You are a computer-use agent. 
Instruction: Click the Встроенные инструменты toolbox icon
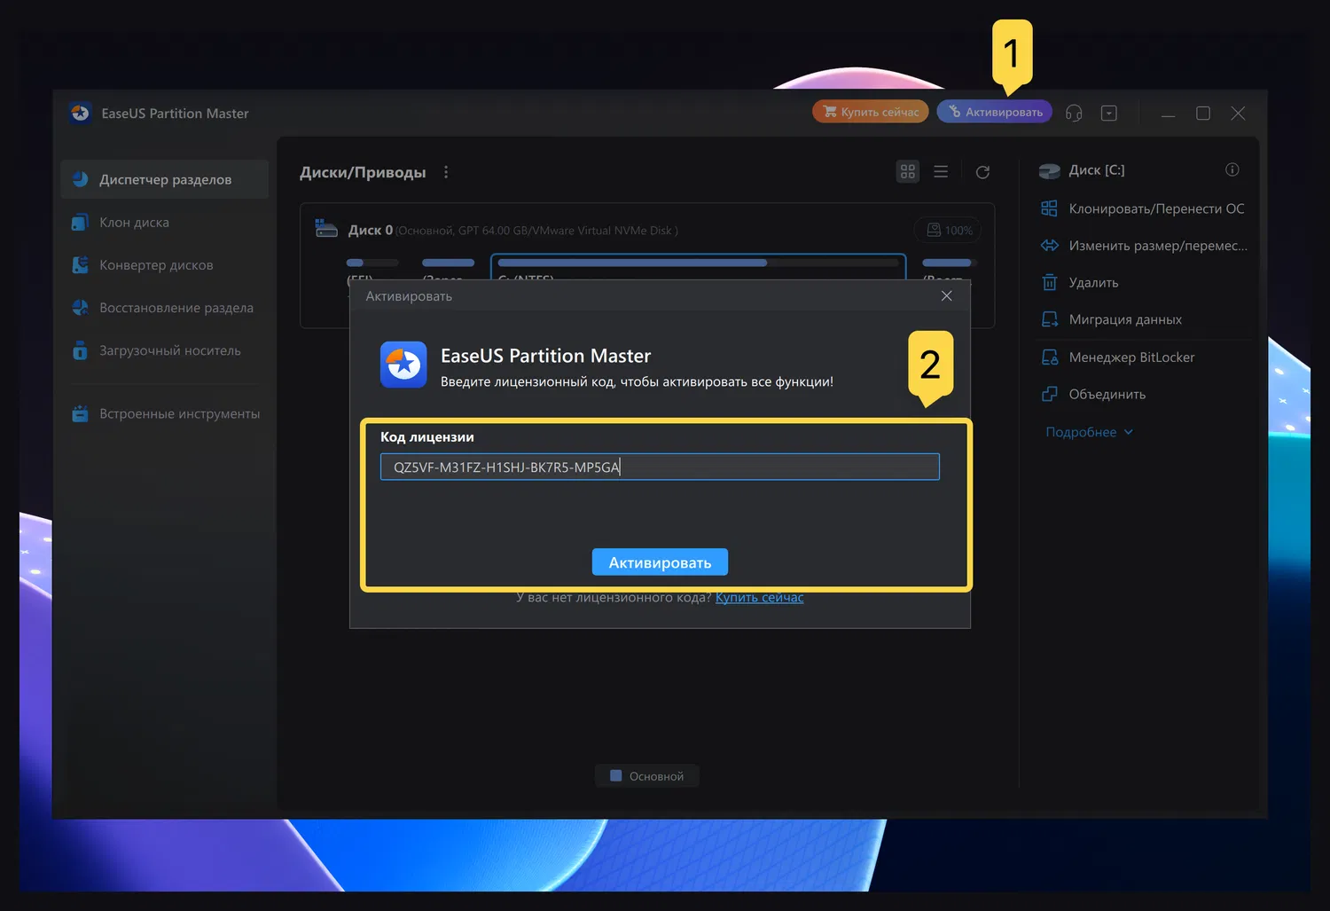[80, 413]
